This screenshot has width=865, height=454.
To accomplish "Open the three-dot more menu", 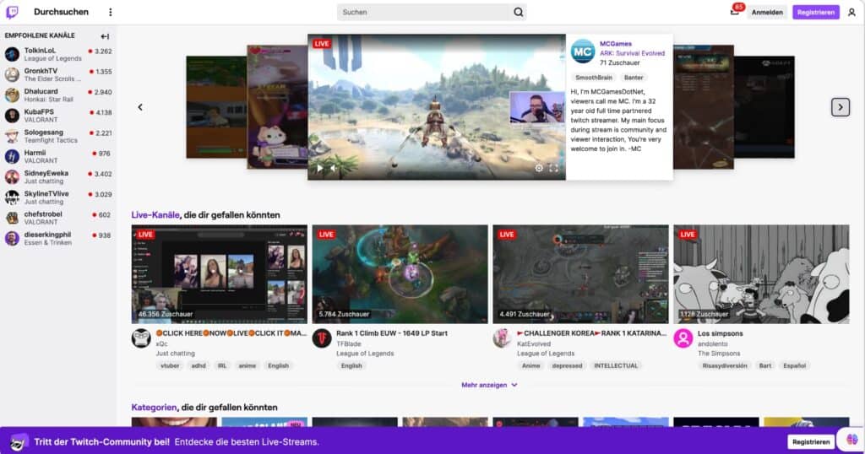I will click(x=111, y=12).
